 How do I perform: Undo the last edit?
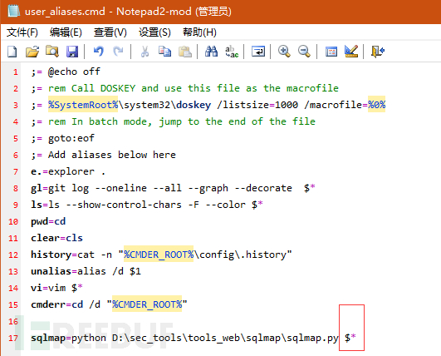click(x=99, y=52)
